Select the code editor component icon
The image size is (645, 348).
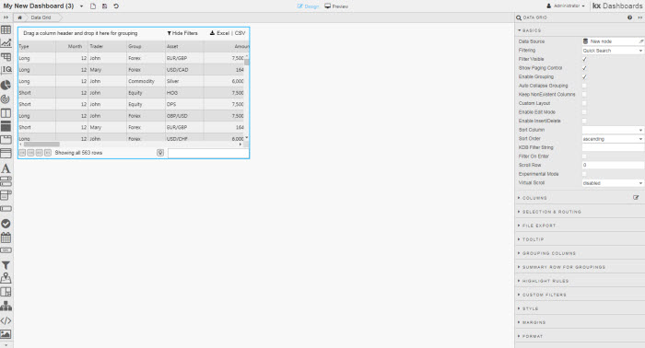pyautogui.click(x=6, y=320)
